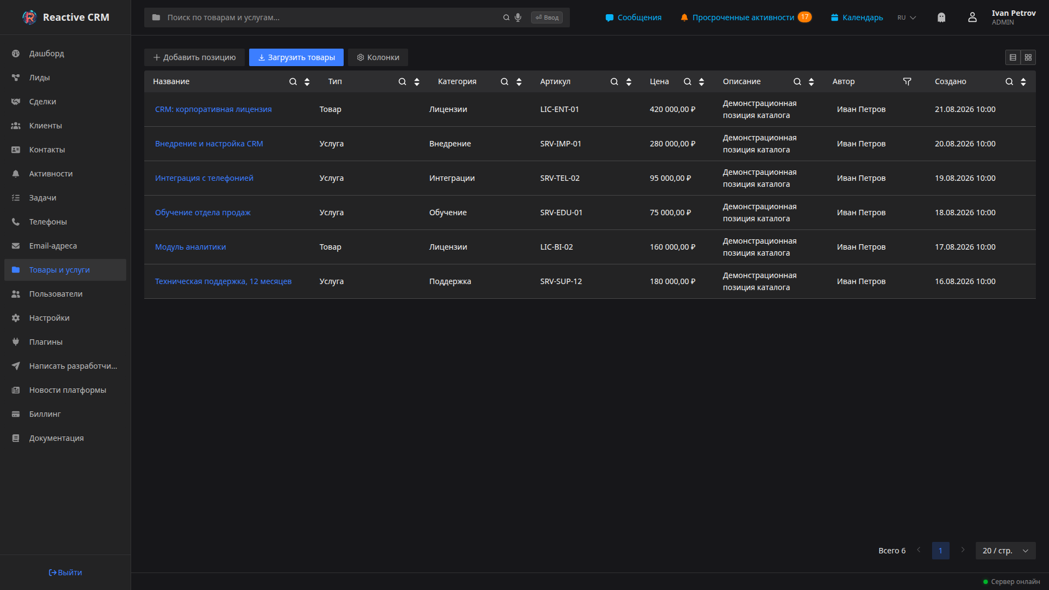Viewport: 1049px width, 590px height.
Task: Open Клиенты in the sidebar
Action: tap(66, 126)
